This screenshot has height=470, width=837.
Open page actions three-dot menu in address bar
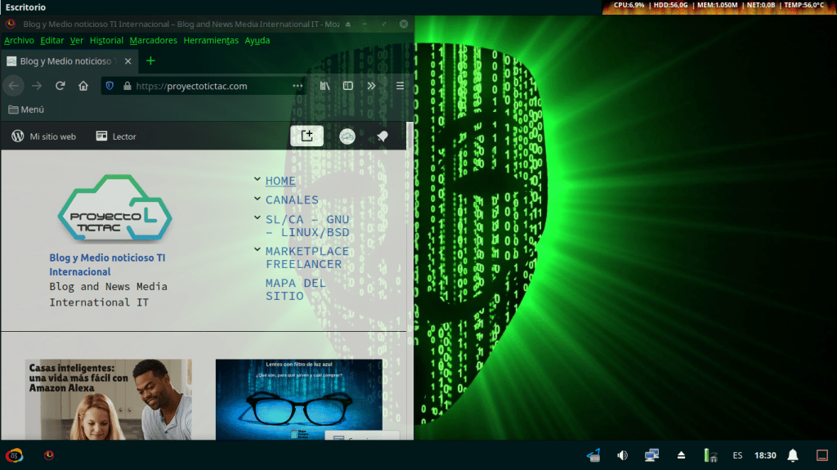pos(298,86)
